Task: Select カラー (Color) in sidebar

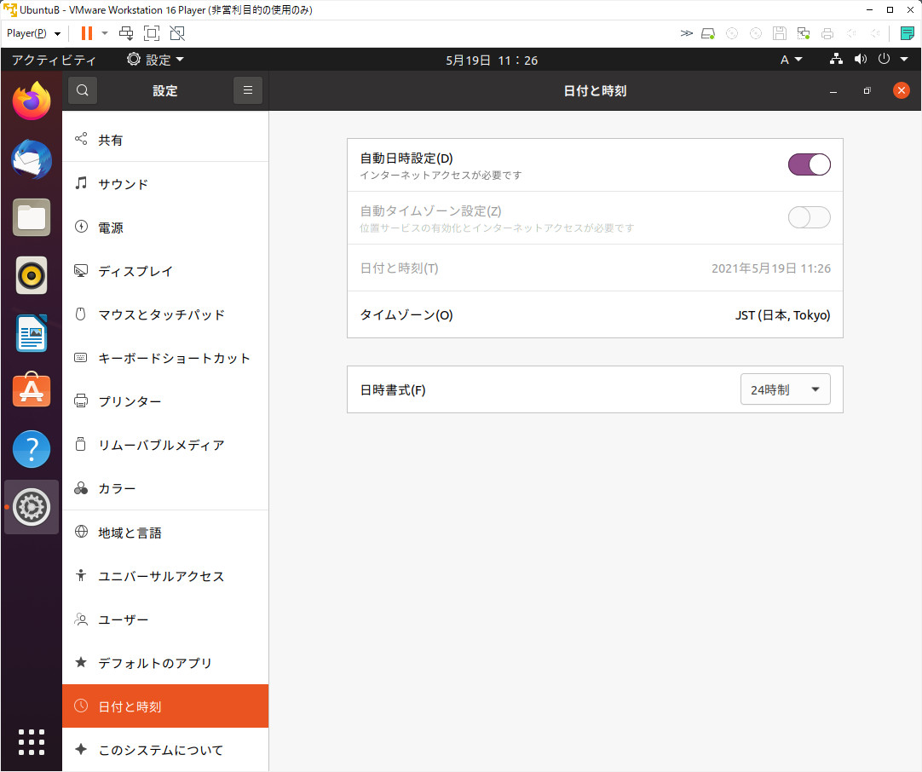Action: click(x=165, y=488)
